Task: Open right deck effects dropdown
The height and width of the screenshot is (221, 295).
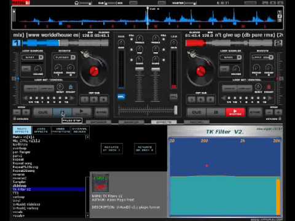Action: click(x=271, y=57)
